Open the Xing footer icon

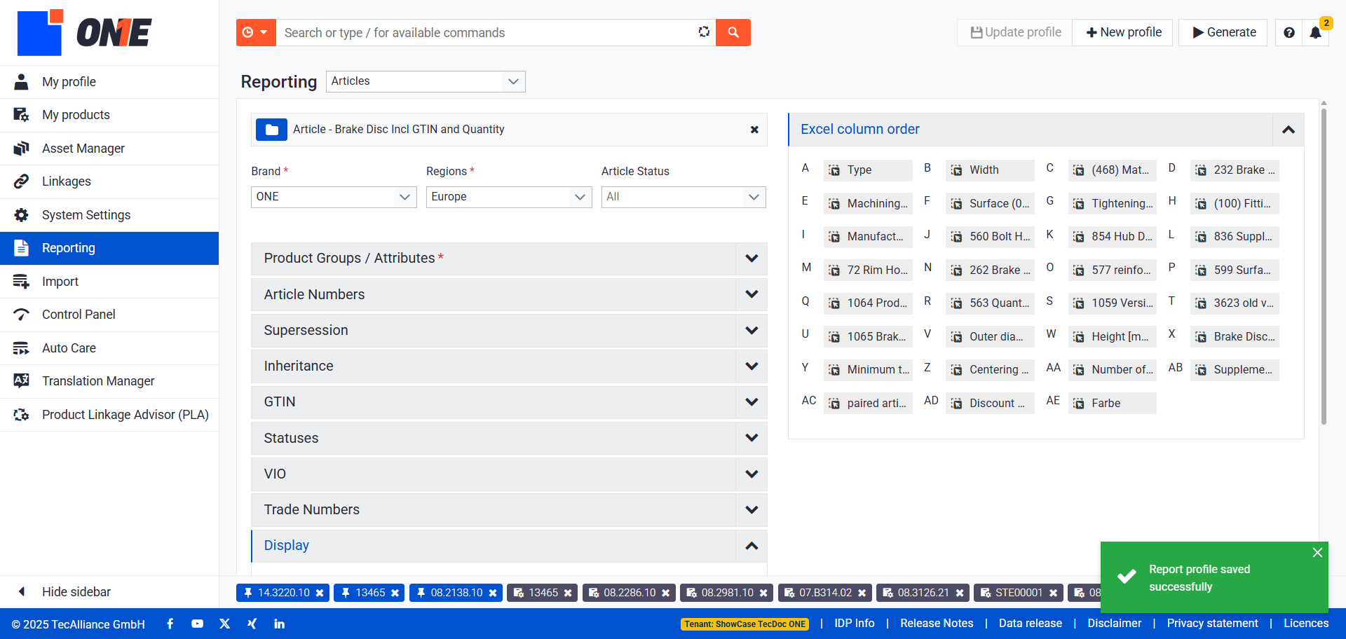pos(252,624)
